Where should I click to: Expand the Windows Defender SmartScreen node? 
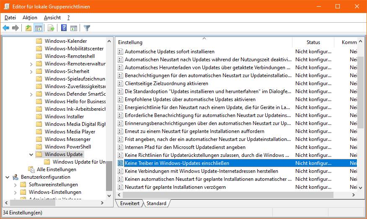(x=31, y=94)
